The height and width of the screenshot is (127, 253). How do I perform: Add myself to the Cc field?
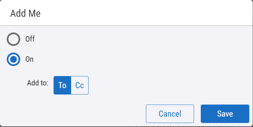(80, 85)
